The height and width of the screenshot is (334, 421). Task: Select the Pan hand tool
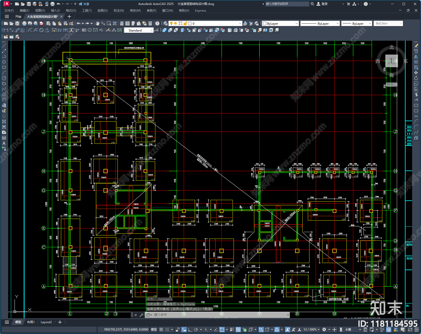[x=98, y=23]
